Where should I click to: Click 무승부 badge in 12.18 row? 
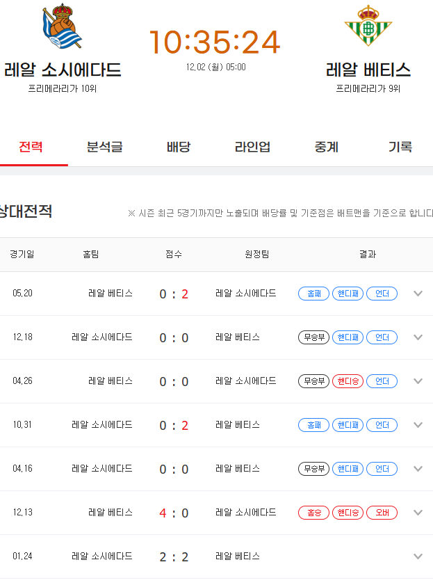coord(313,337)
